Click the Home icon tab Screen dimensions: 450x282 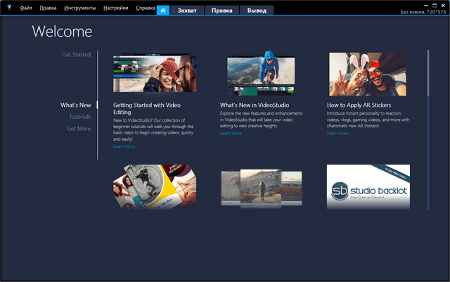pos(163,11)
